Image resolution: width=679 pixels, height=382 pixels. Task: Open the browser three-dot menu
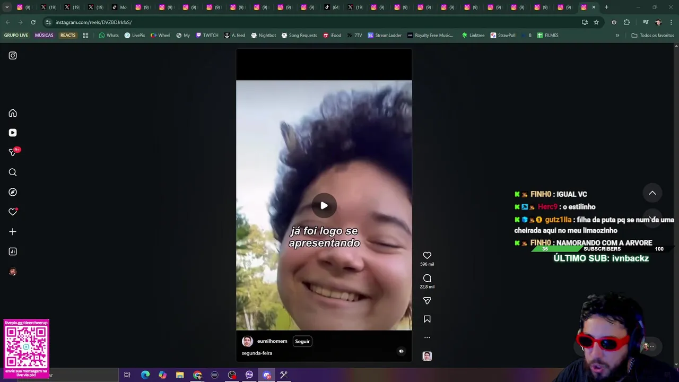click(x=671, y=22)
